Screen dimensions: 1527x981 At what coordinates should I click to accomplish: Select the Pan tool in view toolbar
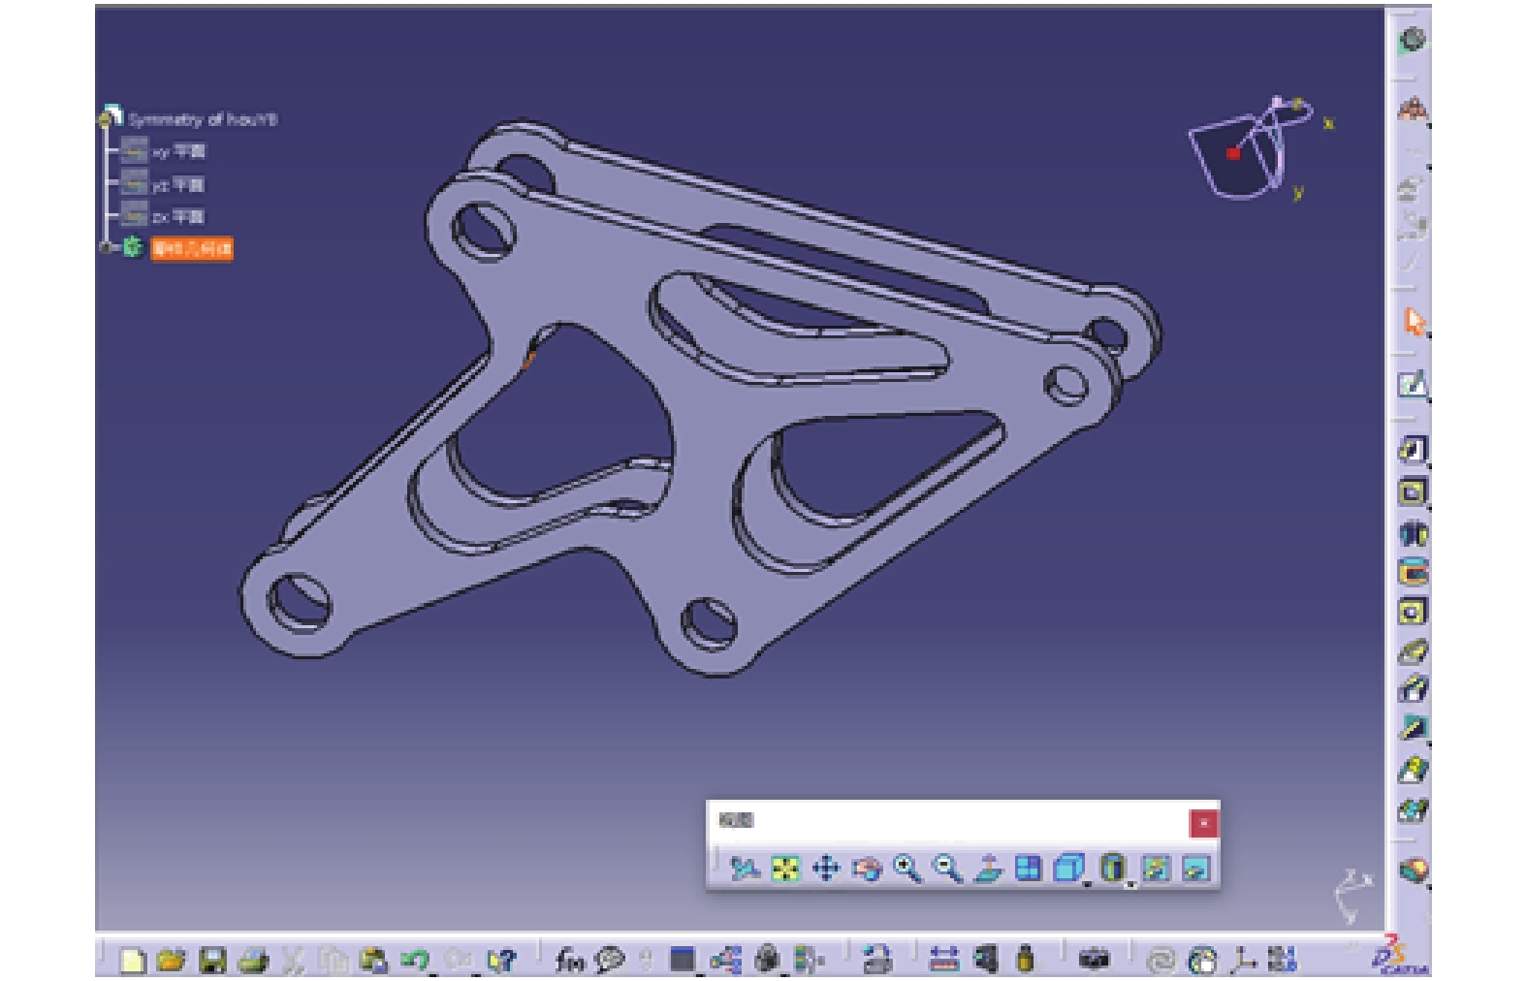(x=825, y=868)
